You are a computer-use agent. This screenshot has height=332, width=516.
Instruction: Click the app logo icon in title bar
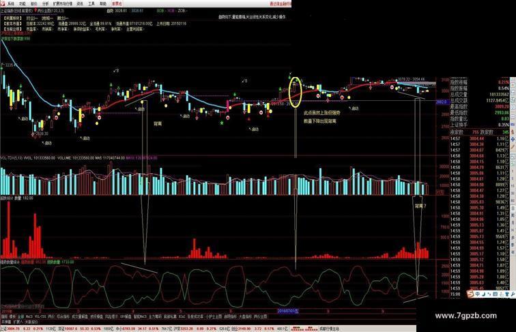(x=3, y=3)
